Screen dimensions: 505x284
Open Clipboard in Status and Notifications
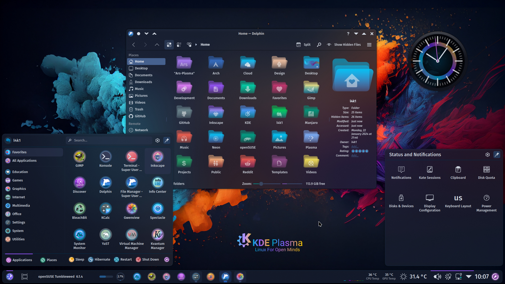click(x=458, y=172)
